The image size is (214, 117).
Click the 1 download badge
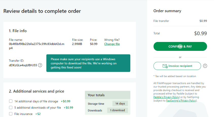[117, 110]
